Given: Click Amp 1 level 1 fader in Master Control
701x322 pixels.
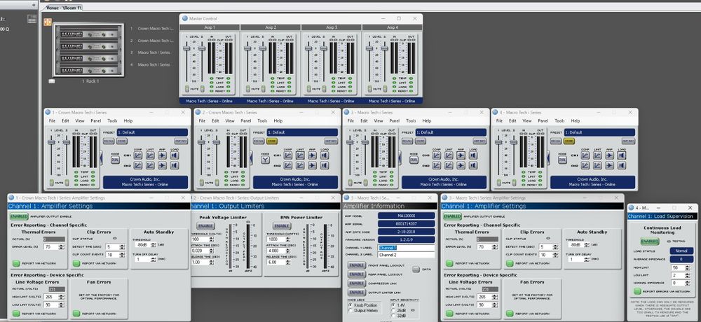Looking at the screenshot, I should [186, 48].
